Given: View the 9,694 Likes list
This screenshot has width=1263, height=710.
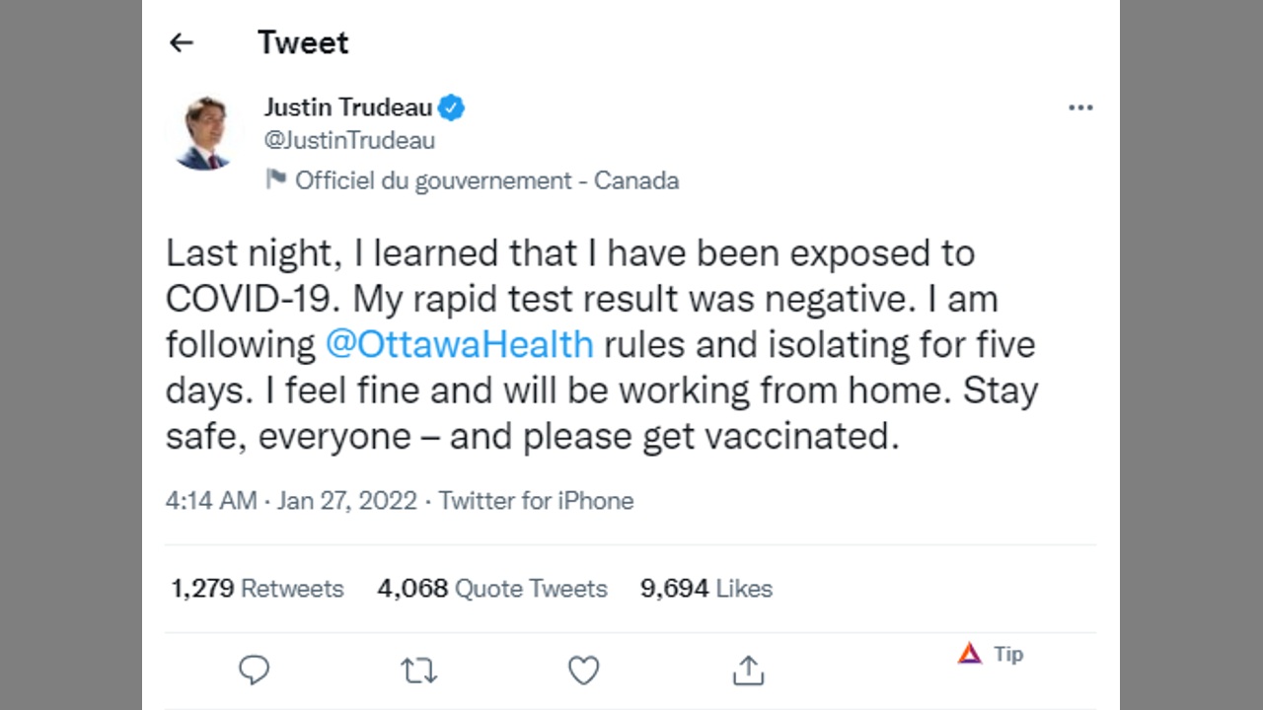Looking at the screenshot, I should point(706,589).
